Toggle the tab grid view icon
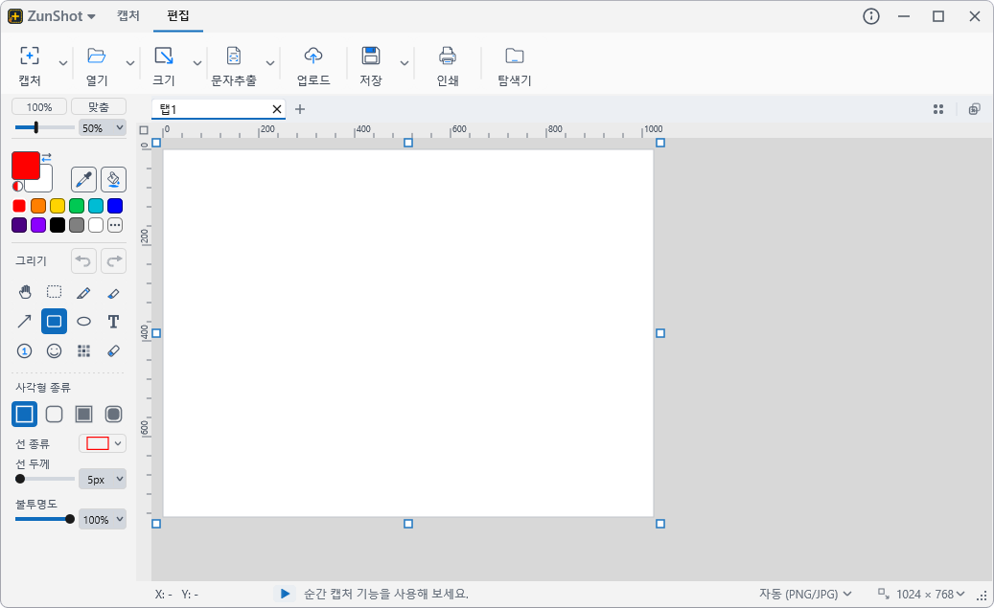 point(938,109)
